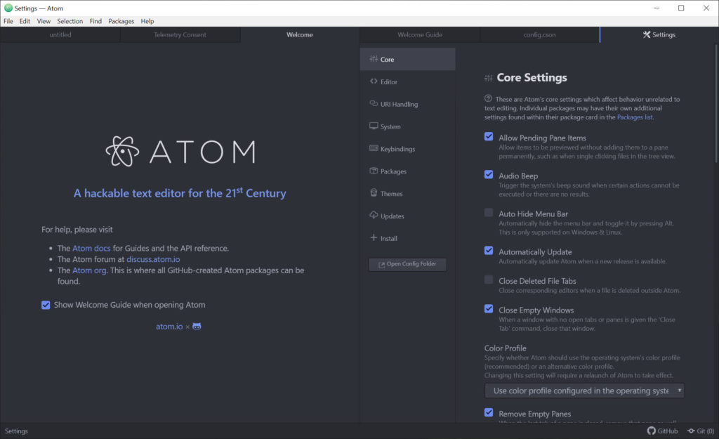Toggle Automatically Update checkbox
Image resolution: width=719 pixels, height=439 pixels.
489,251
